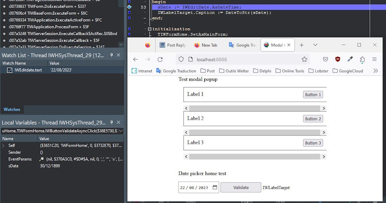Select TIWApplication.ProcessForm call stack entry
386x203 pixels.
point(49,27)
